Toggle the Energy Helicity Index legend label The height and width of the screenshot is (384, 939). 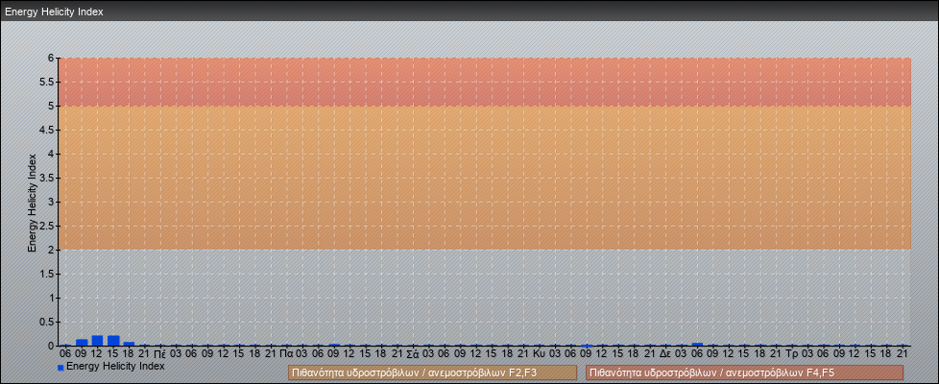coord(115,366)
